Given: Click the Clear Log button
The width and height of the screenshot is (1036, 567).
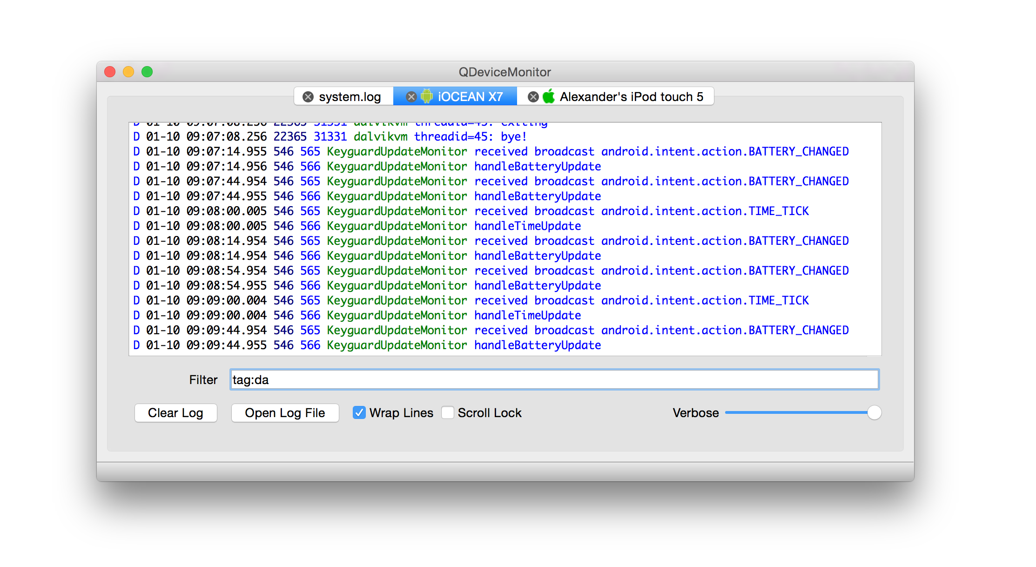Looking at the screenshot, I should (x=176, y=413).
